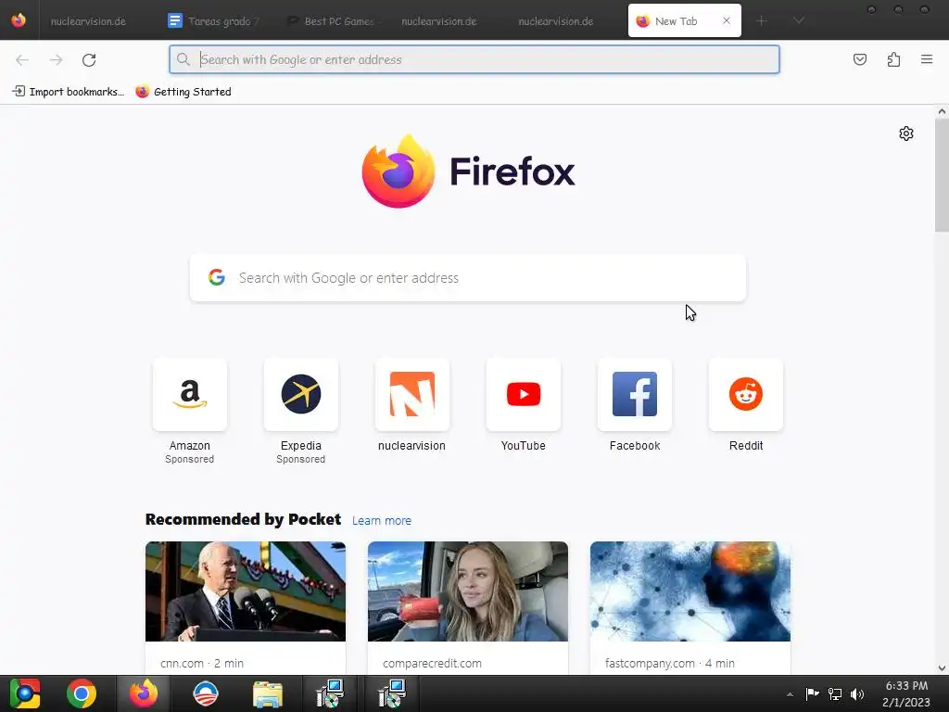Close the New Tab tab
The image size is (949, 712).
pos(727,20)
